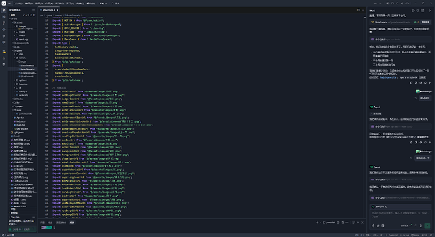The width and height of the screenshot is (435, 237).
Task: Click the new file icon in explorer header
Action: click(24, 15)
